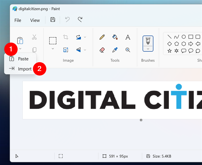Select the Pentagon shape
202x165 pixels.
point(176,44)
